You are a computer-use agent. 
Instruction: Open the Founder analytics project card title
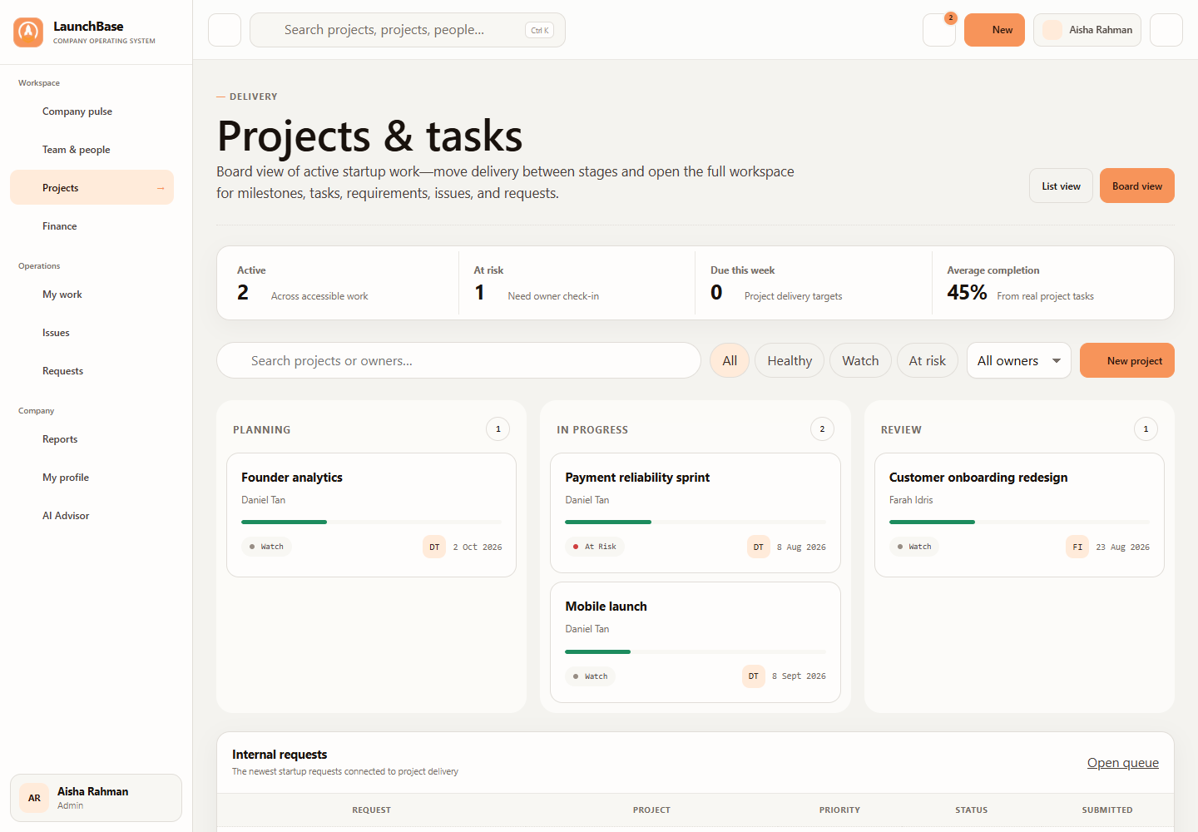click(292, 478)
